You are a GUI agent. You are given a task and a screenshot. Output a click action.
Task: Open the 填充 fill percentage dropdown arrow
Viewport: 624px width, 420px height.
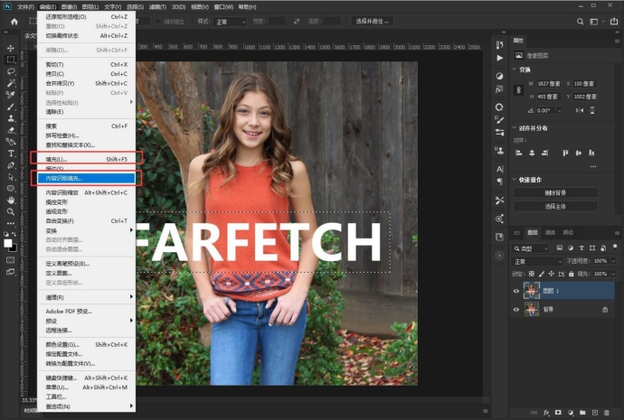pos(613,274)
